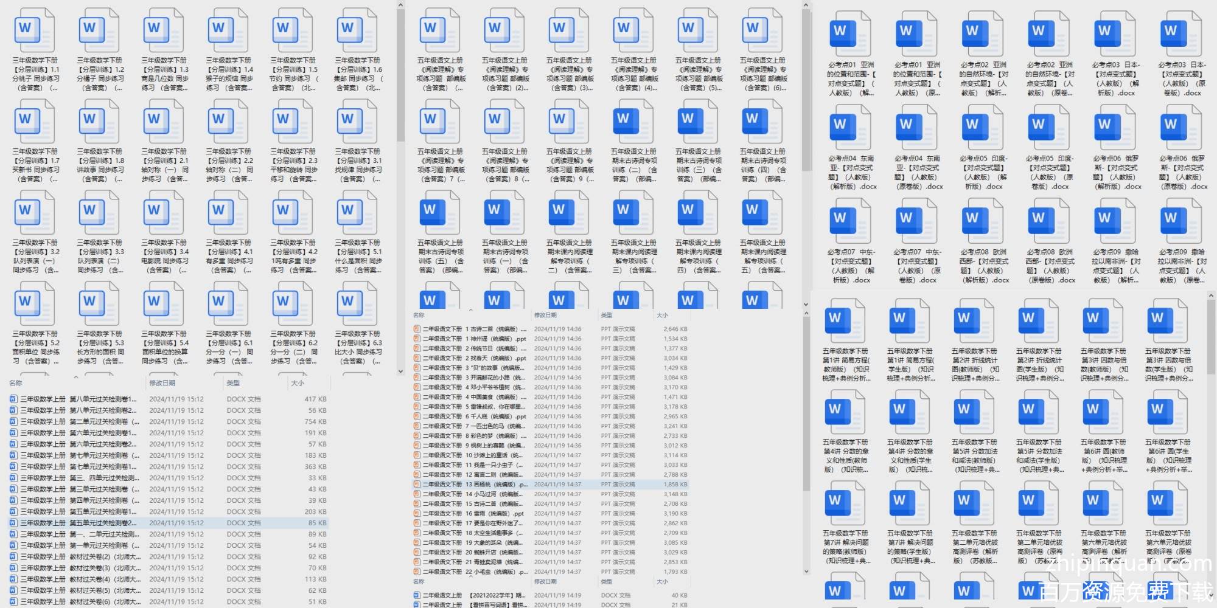Click scroll-down arrow of PPT file list
This screenshot has width=1217, height=608.
[806, 571]
